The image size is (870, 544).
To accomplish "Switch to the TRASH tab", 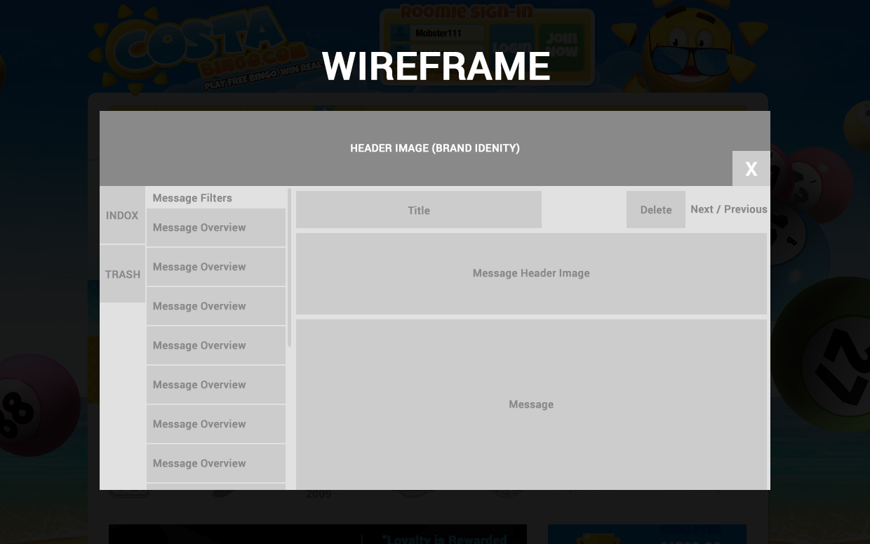I will 122,274.
